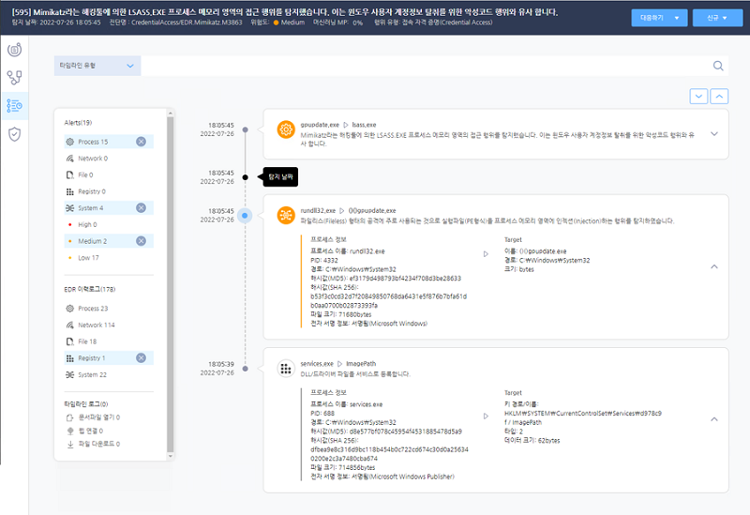Screen dimensions: 750x515
Task: Click the EDR 이력로그(178) section heading
Action: click(89, 289)
